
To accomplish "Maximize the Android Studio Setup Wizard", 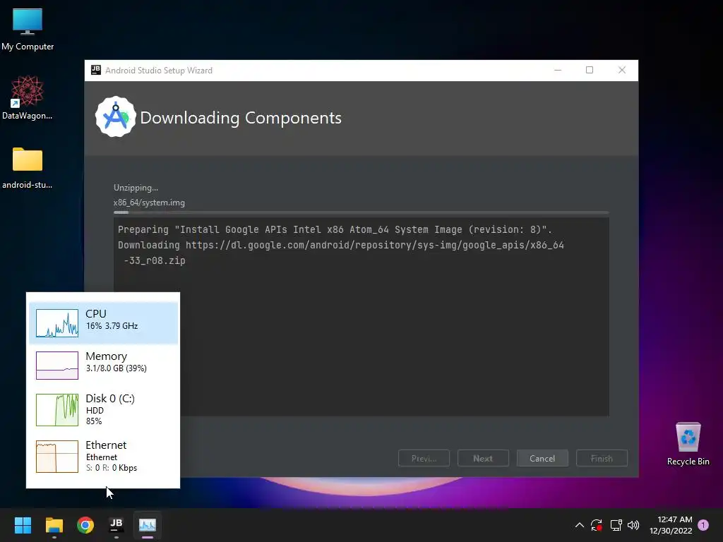I will point(590,70).
